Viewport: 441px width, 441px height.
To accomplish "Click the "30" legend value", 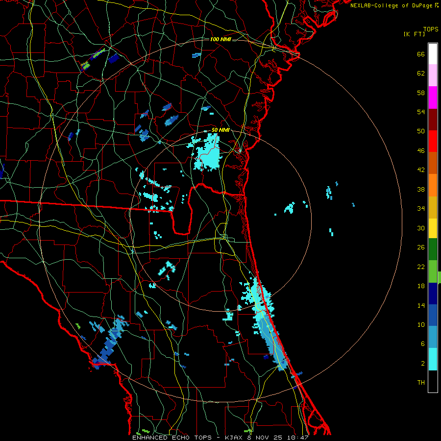I will [421, 228].
